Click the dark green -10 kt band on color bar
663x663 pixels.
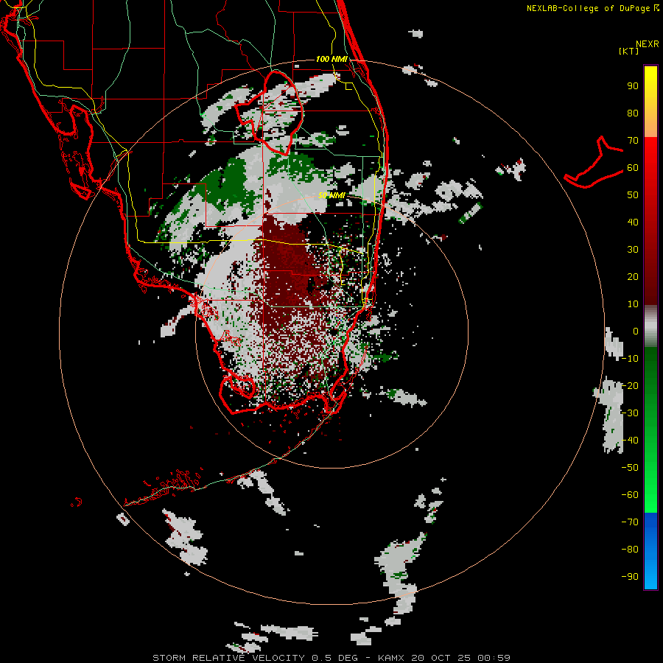(x=650, y=359)
